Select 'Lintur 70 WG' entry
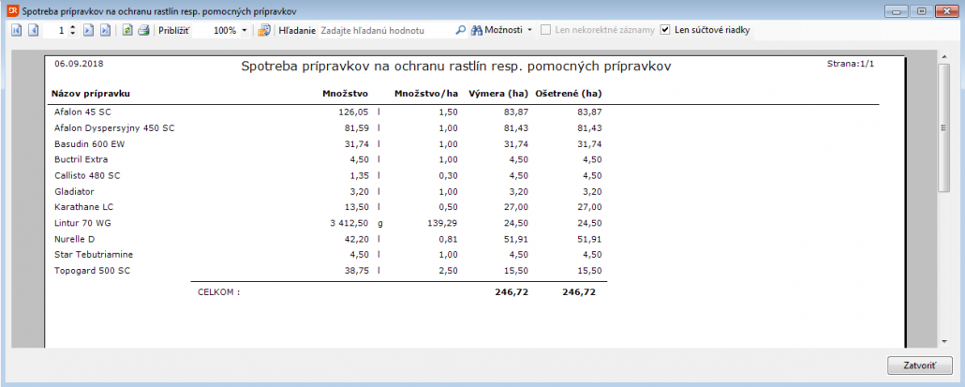The width and height of the screenshot is (965, 387). click(82, 223)
